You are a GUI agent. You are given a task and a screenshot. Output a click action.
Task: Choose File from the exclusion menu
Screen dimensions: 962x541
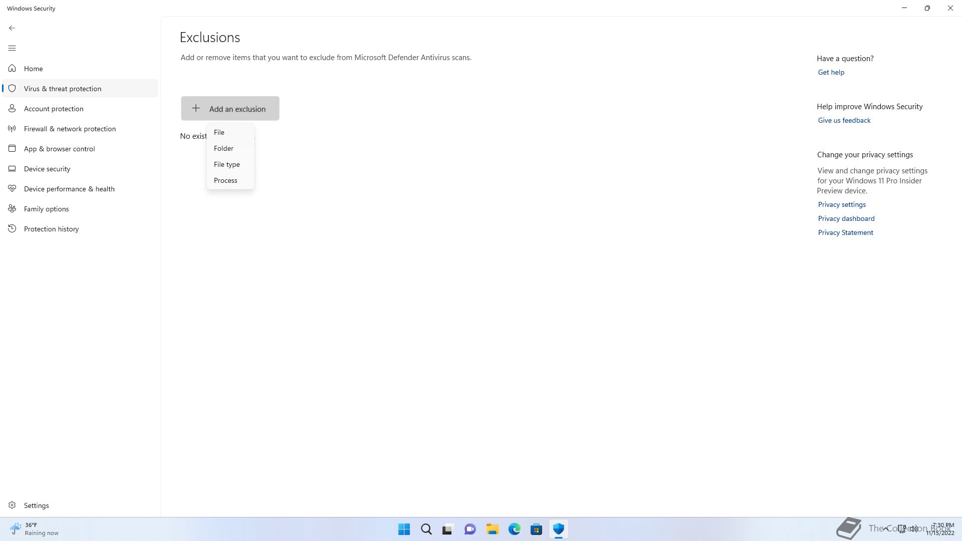click(230, 132)
